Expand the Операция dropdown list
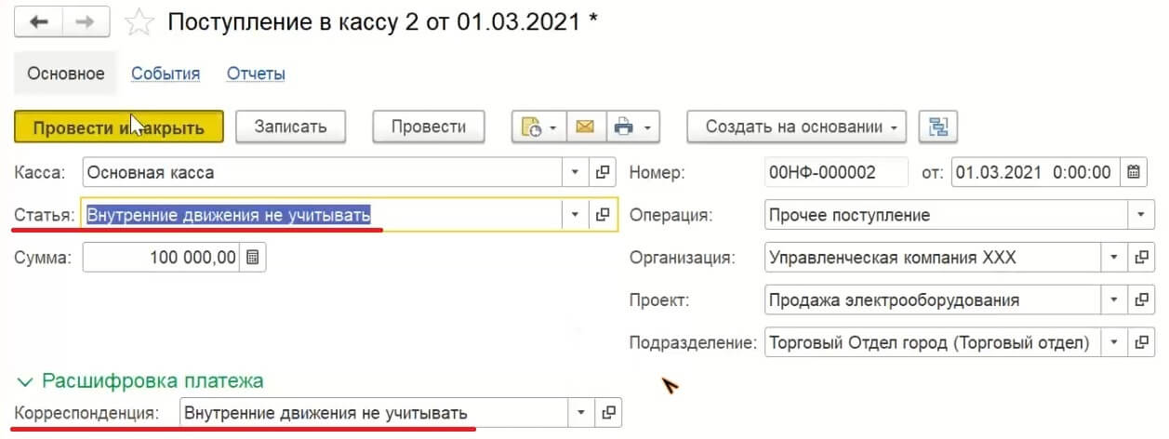 (x=1140, y=215)
